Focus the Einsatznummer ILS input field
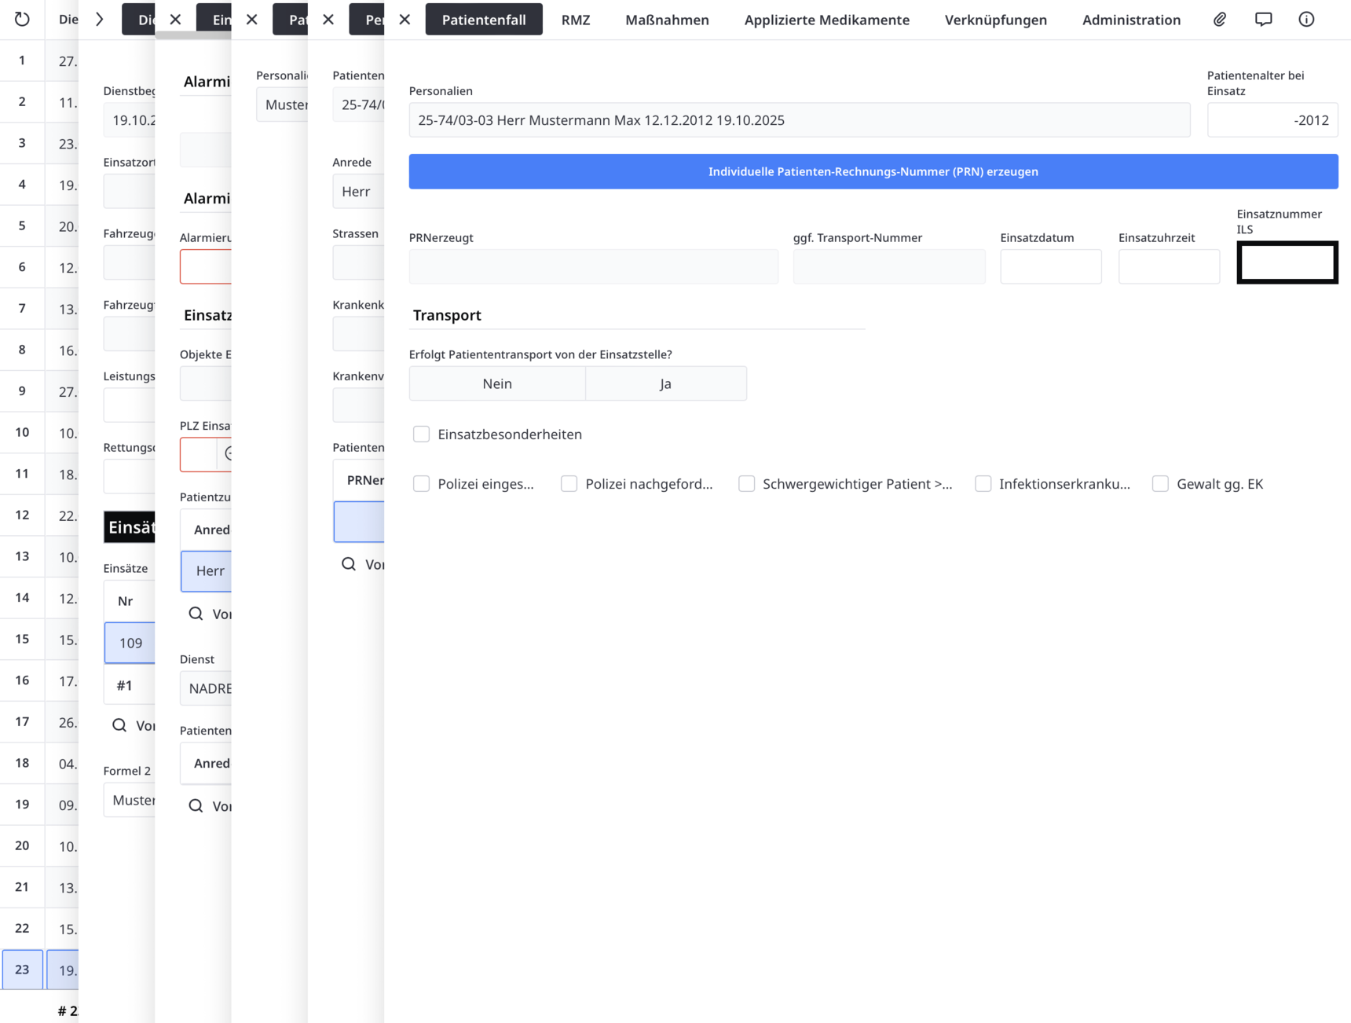This screenshot has width=1351, height=1023. click(x=1287, y=262)
